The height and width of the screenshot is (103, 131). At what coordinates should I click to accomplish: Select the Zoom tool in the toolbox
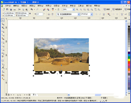coord(3,31)
